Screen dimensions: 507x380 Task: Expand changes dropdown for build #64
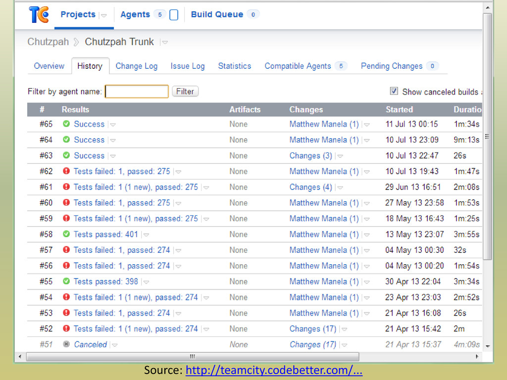click(367, 140)
